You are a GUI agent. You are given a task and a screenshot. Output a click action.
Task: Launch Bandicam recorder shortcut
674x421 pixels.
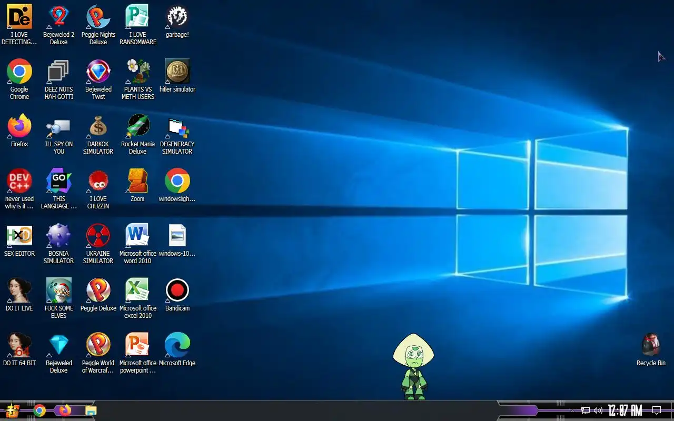click(x=177, y=294)
